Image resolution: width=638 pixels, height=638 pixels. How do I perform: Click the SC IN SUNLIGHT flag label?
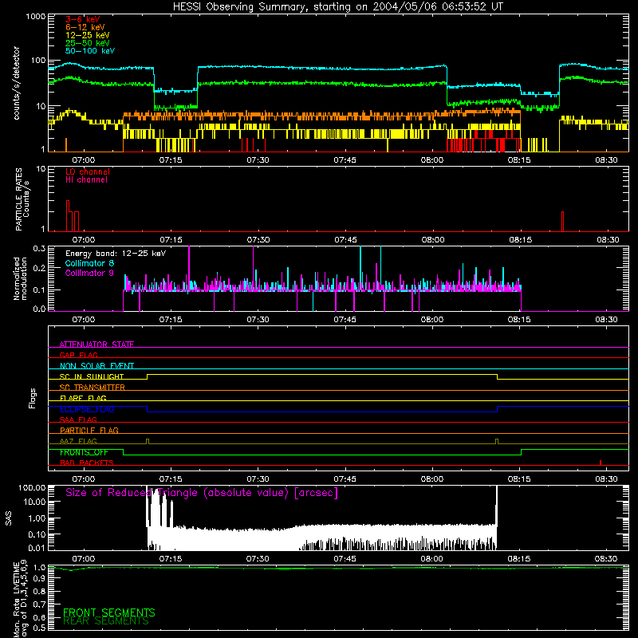pos(92,376)
